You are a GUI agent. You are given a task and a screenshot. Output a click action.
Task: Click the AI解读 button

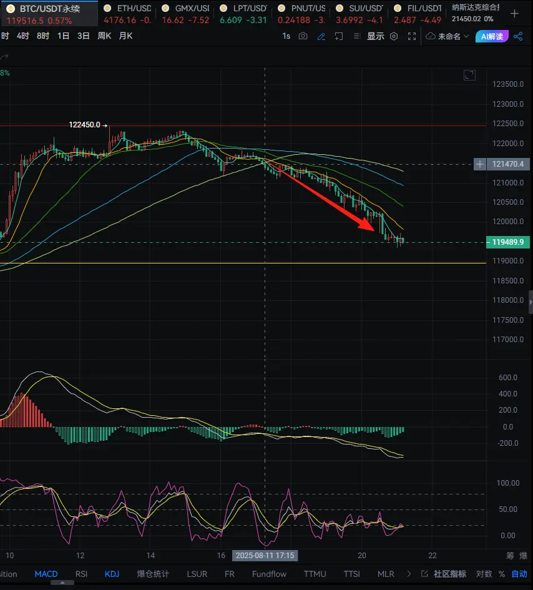[492, 36]
